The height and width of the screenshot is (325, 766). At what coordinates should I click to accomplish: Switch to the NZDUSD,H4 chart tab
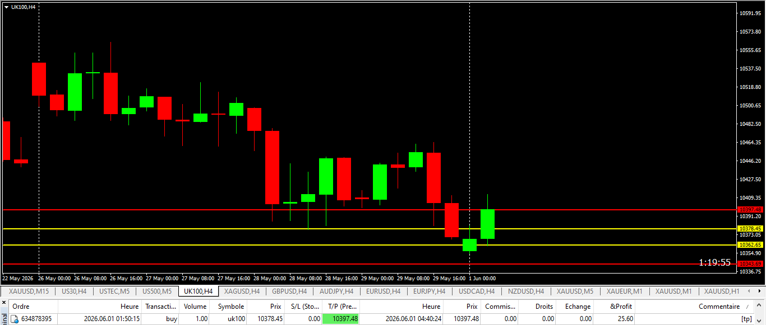pyautogui.click(x=526, y=291)
